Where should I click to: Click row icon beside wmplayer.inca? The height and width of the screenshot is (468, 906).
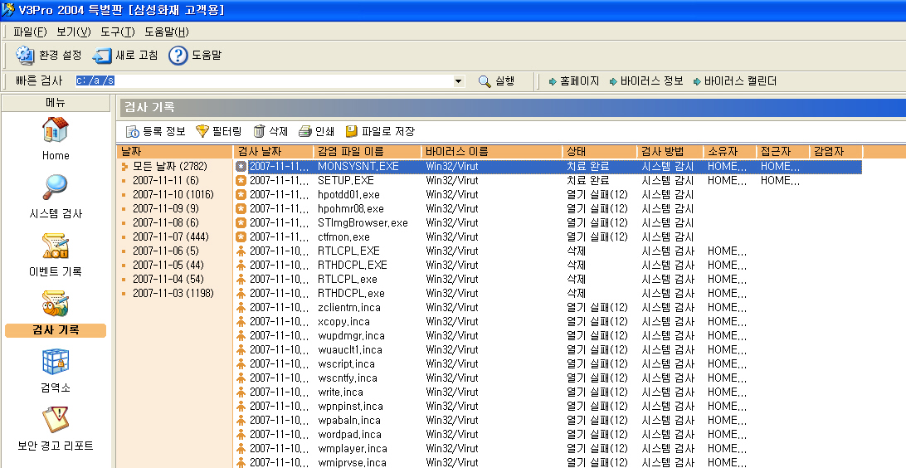[241, 448]
